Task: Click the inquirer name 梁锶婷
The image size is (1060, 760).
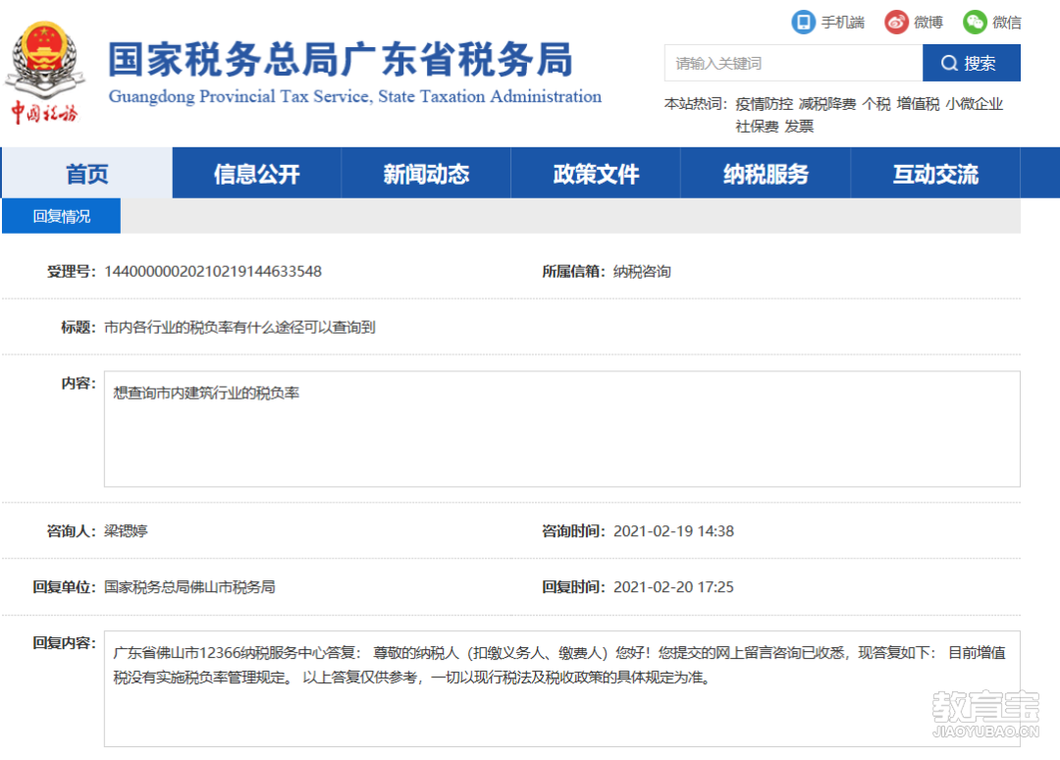Action: tap(126, 531)
